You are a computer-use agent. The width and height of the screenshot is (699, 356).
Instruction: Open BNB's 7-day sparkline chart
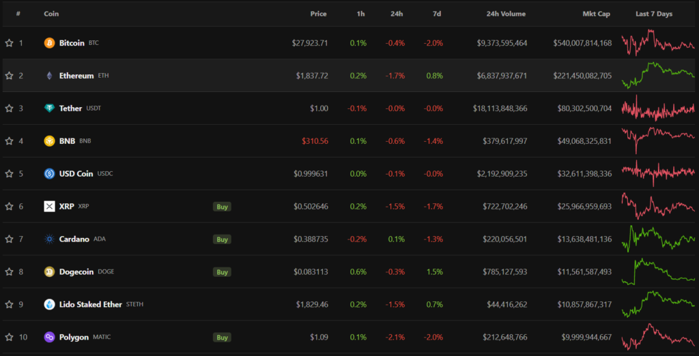[x=658, y=140]
